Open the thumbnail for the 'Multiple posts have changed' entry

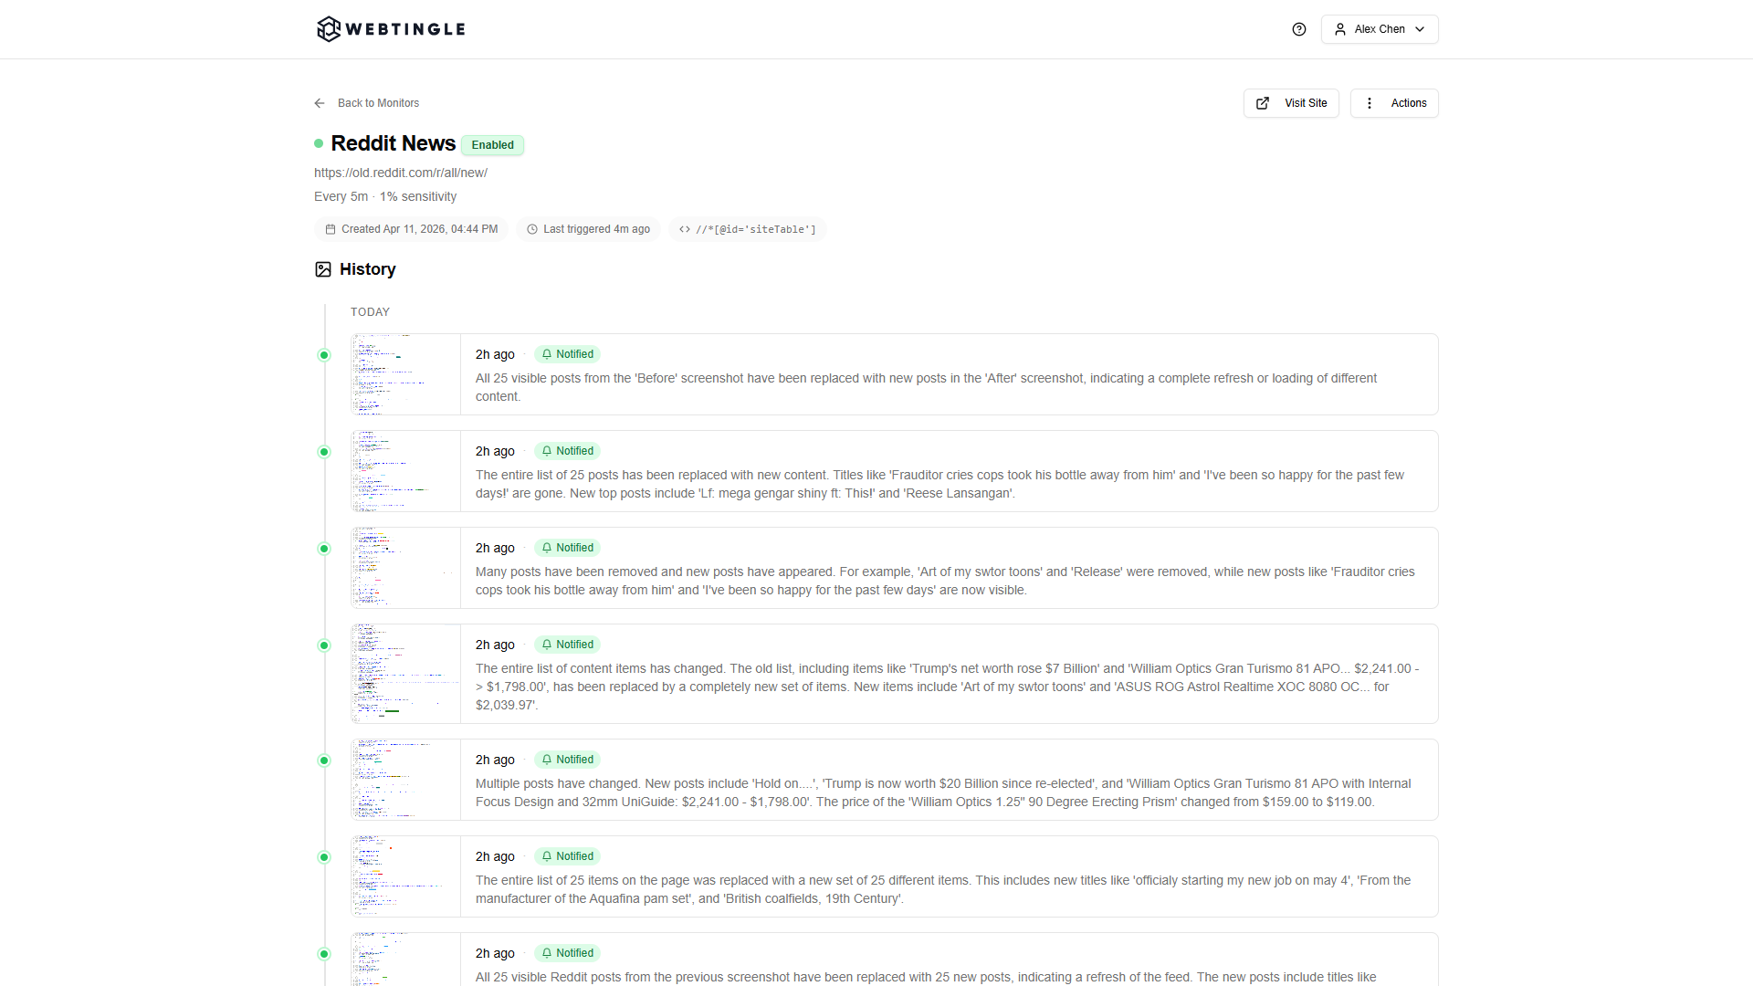point(406,780)
